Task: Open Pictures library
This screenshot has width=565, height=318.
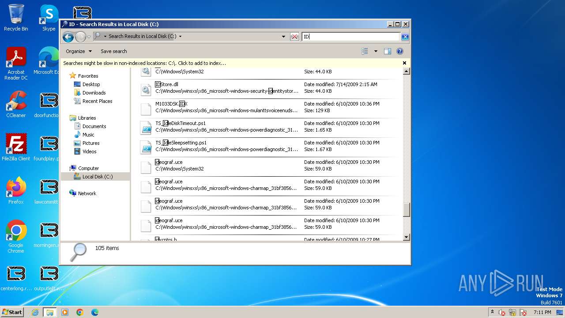Action: point(91,143)
